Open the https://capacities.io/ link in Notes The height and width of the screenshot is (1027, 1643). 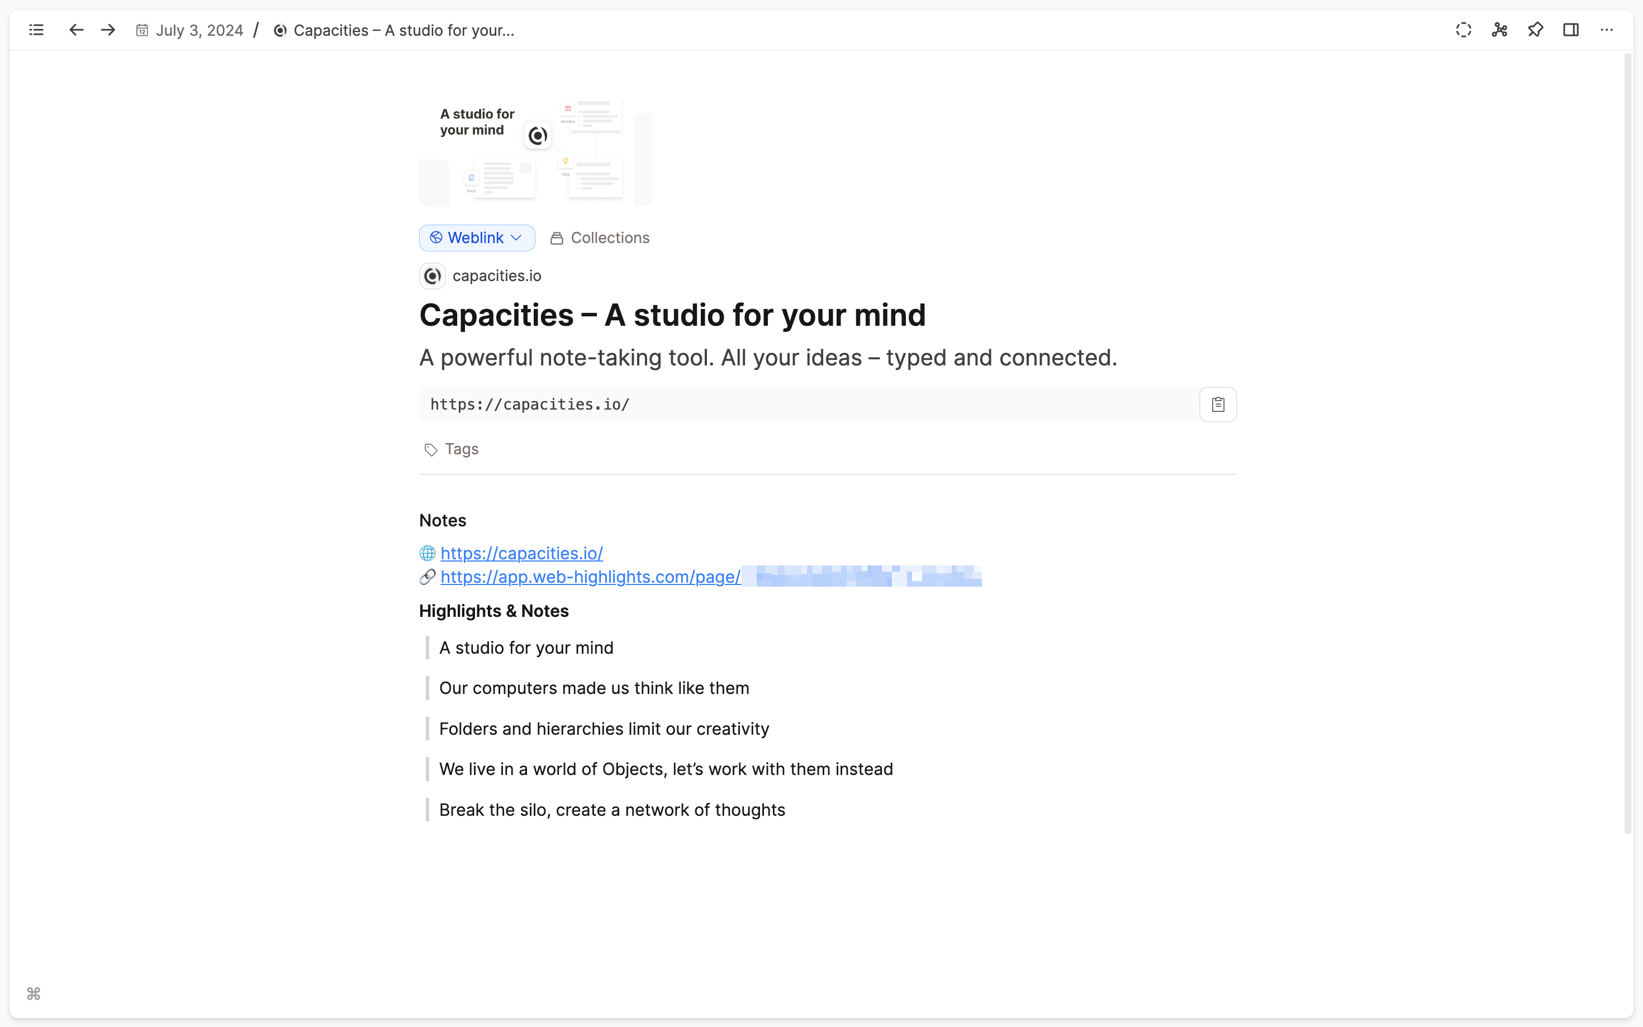(x=521, y=554)
